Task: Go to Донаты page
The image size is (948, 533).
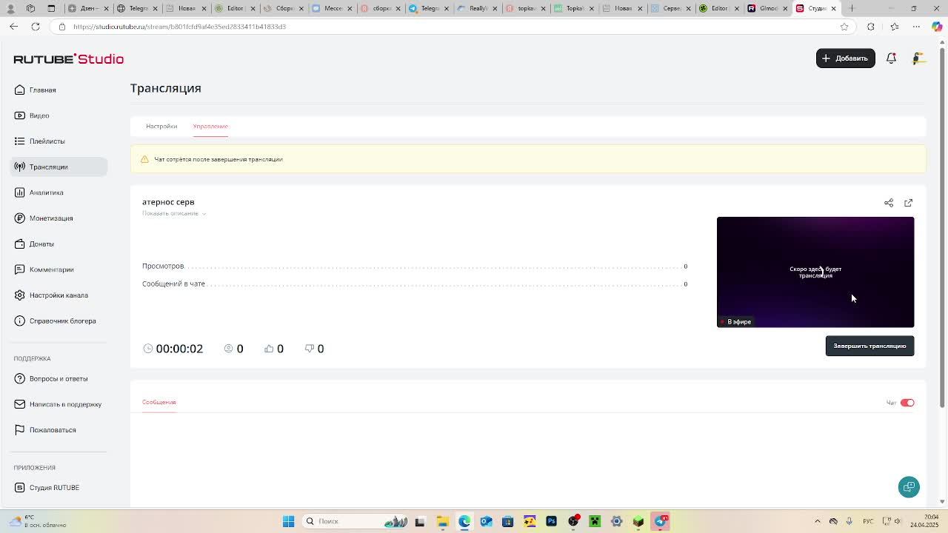Action: click(59, 244)
